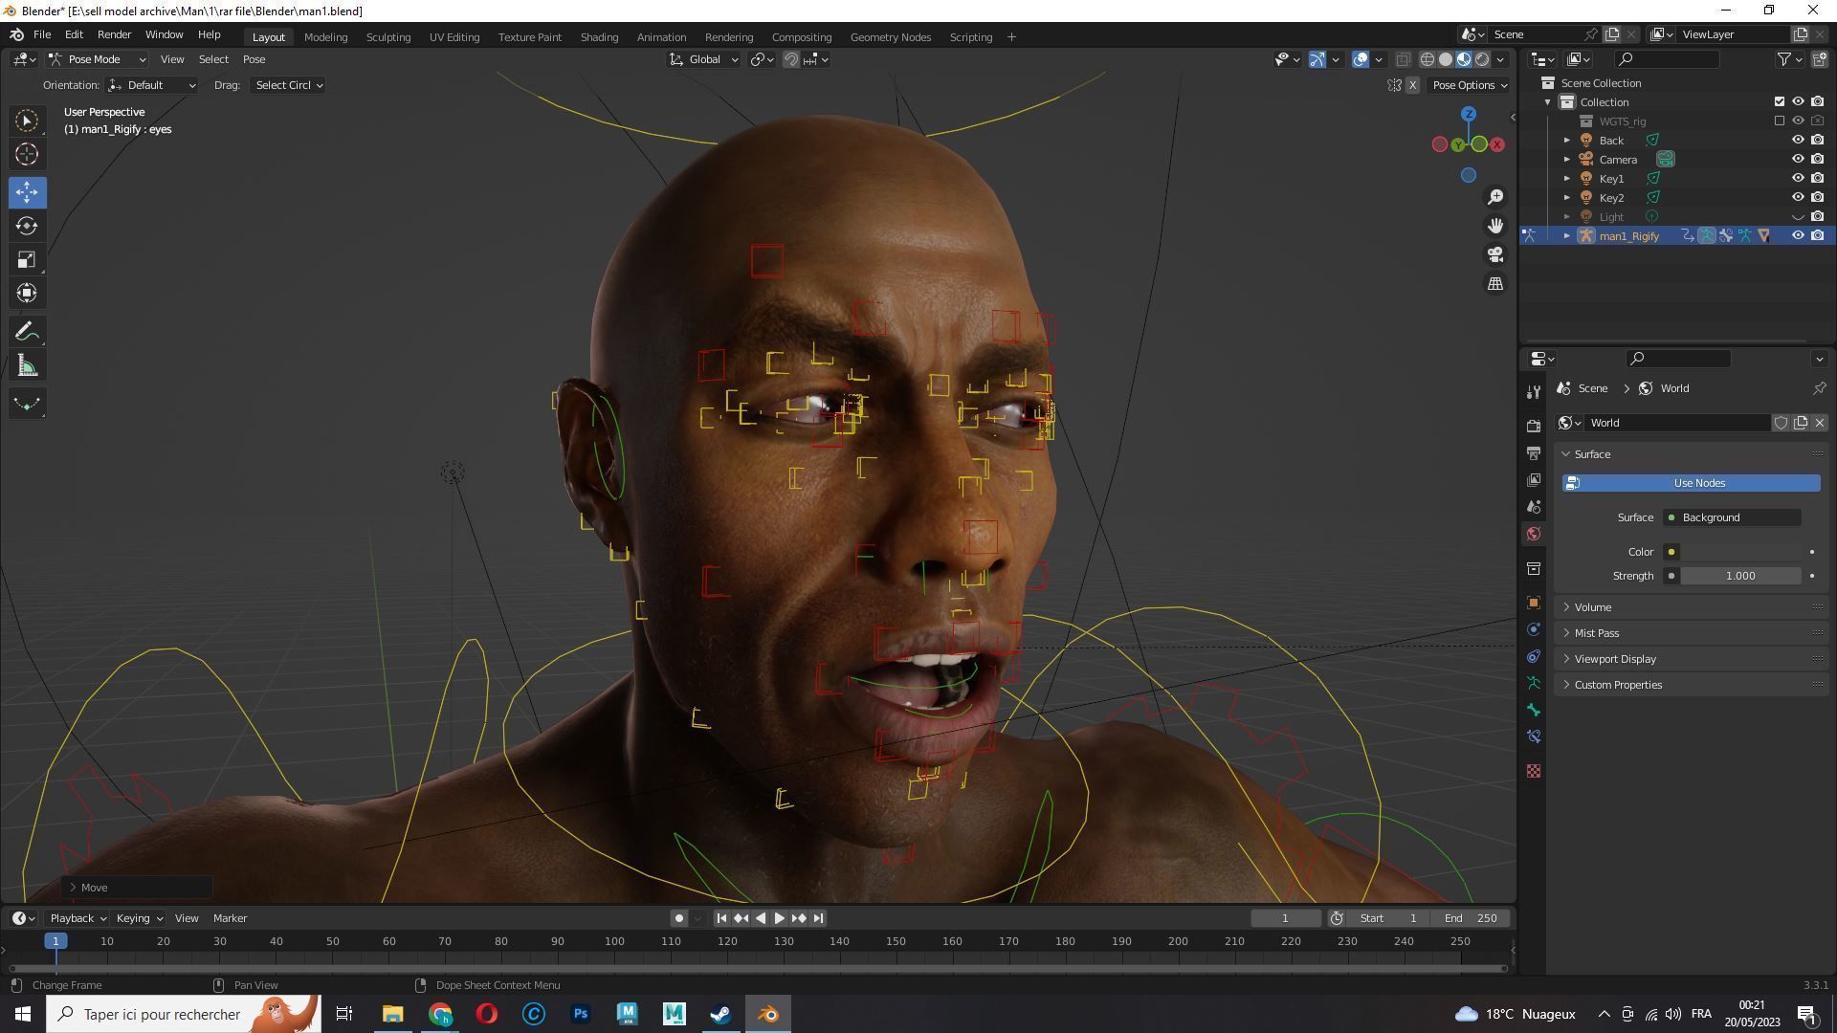Click the Surface Background shader button
This screenshot has height=1033, width=1837.
(x=1732, y=517)
